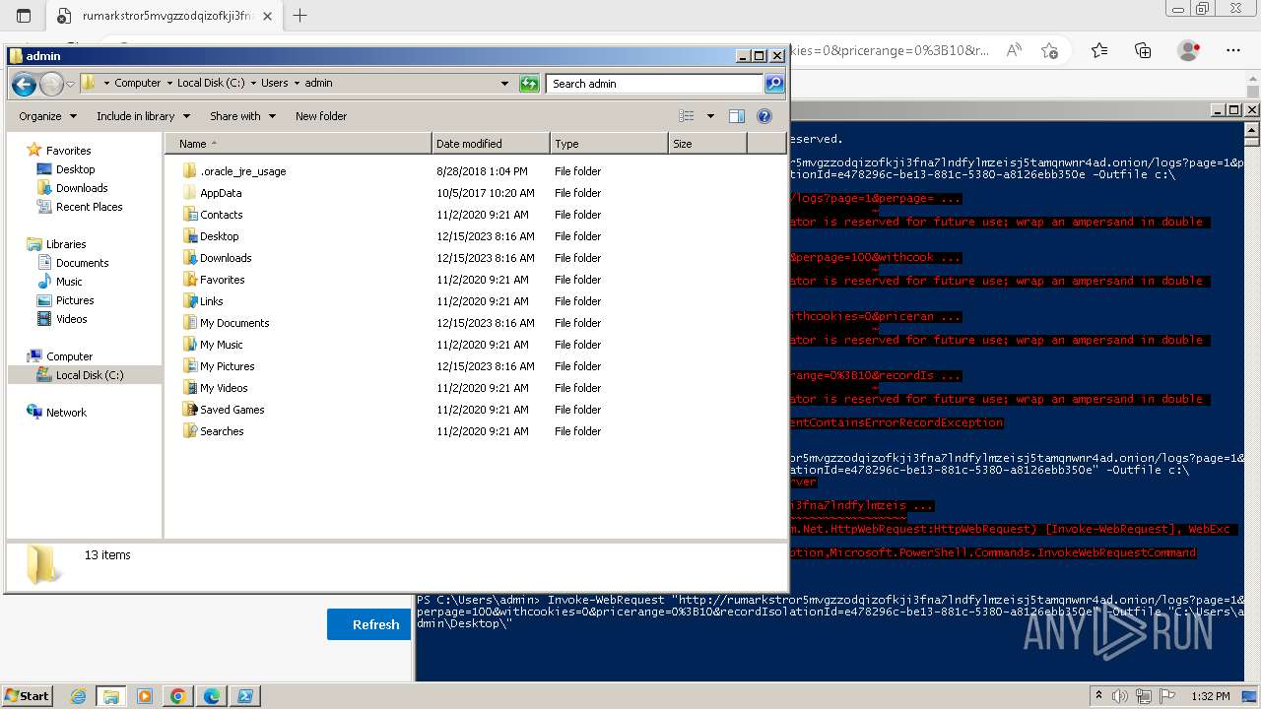Open new browser tab with plus button
This screenshot has height=709, width=1261.
coord(300,15)
